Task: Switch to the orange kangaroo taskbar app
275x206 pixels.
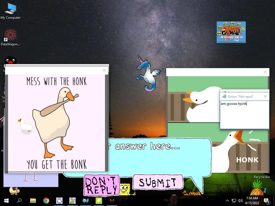Action: coord(73,201)
